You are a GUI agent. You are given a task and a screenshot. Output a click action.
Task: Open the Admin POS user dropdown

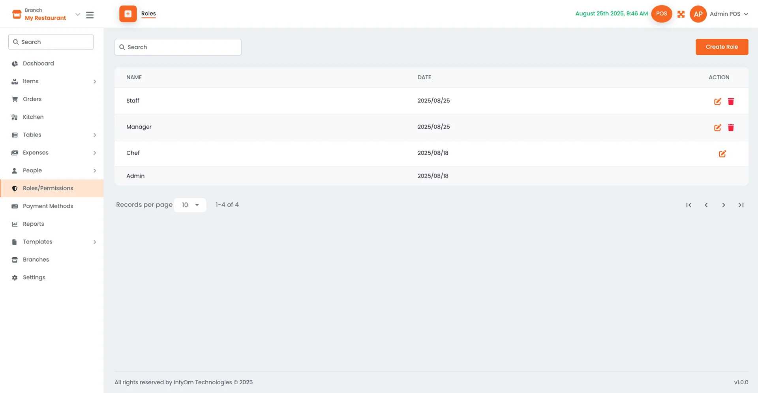point(728,14)
